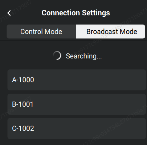Go back using the left chevron arrow

point(9,13)
